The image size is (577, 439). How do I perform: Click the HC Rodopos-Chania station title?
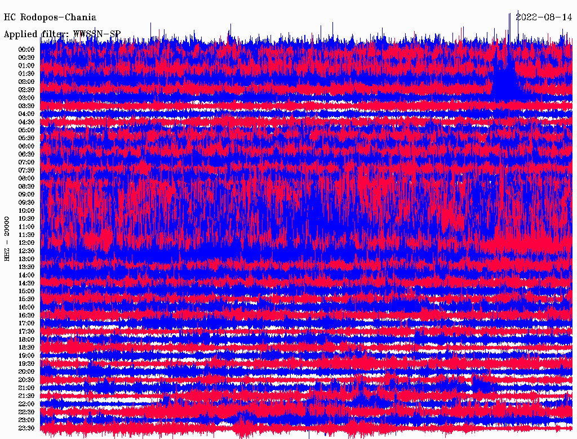pos(50,17)
